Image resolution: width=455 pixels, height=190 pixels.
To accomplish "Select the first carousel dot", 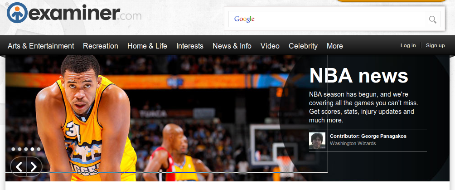I will click(x=13, y=149).
